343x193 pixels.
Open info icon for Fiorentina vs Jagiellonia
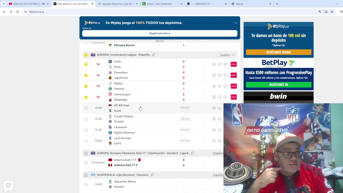[x=214, y=75]
